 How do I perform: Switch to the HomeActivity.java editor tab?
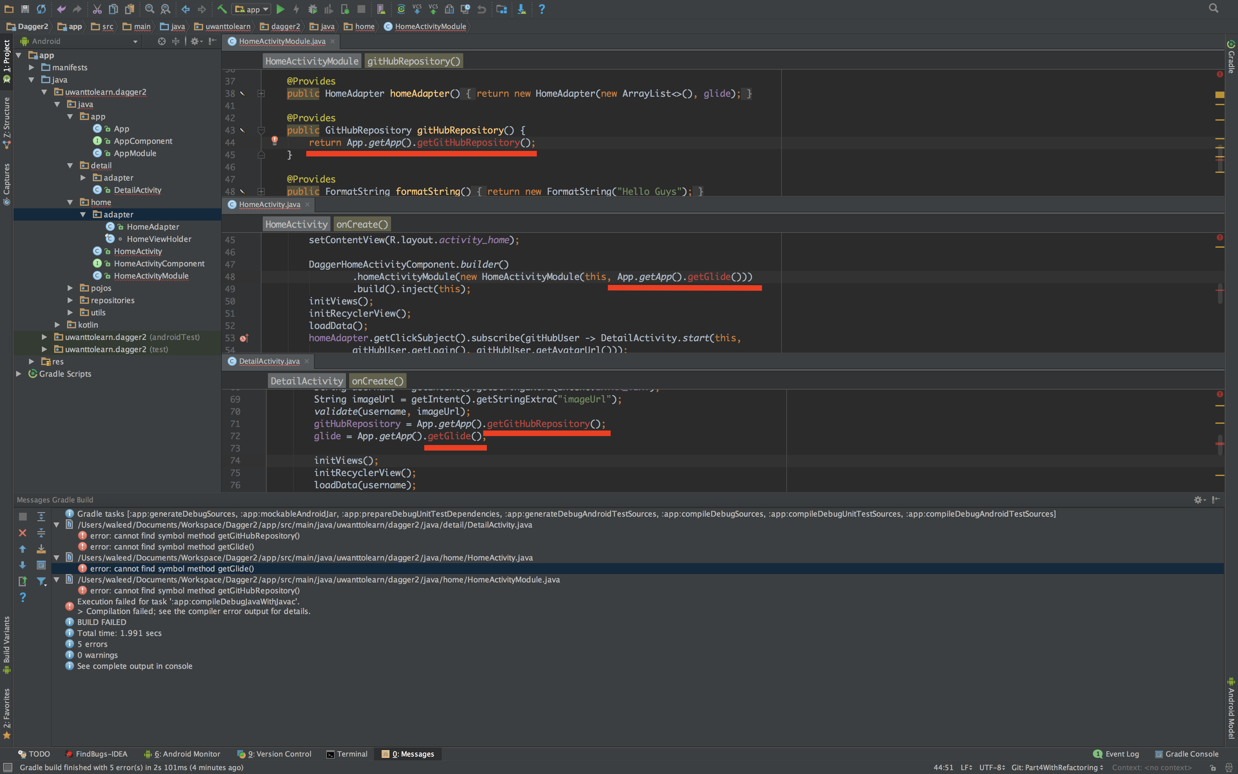point(269,204)
